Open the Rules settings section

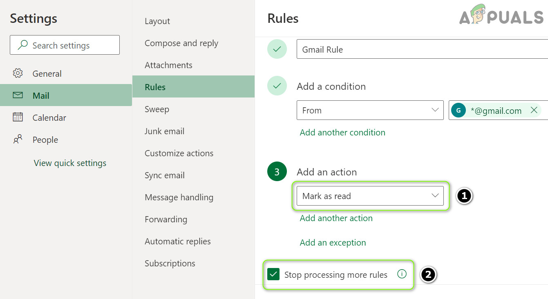tap(155, 87)
